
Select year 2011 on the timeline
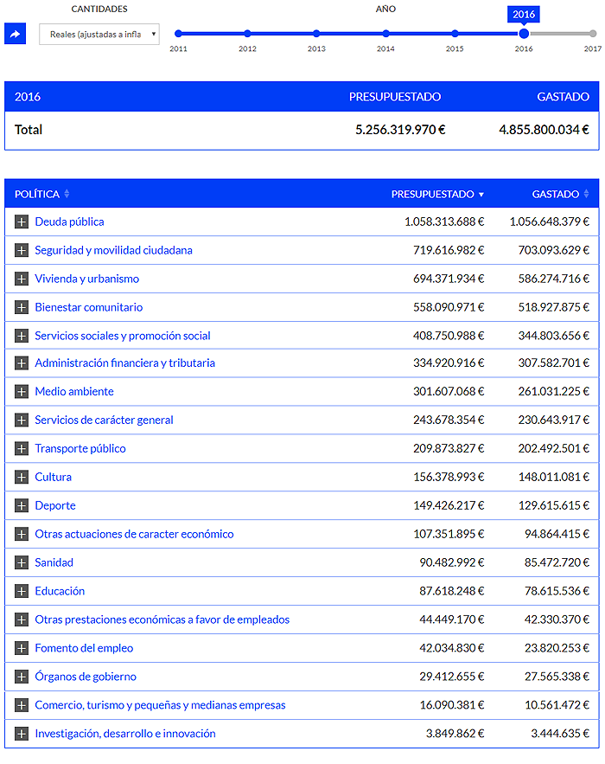click(179, 34)
